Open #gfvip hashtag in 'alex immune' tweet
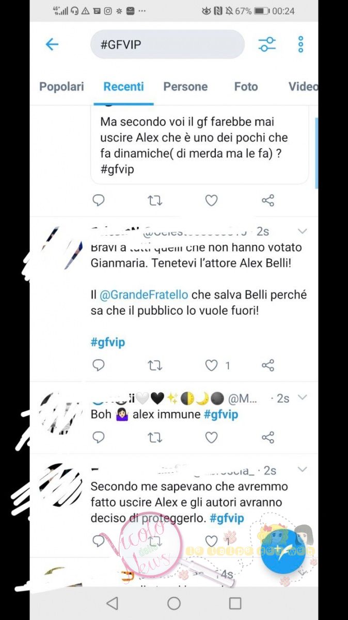This screenshot has width=348, height=620. tap(221, 414)
